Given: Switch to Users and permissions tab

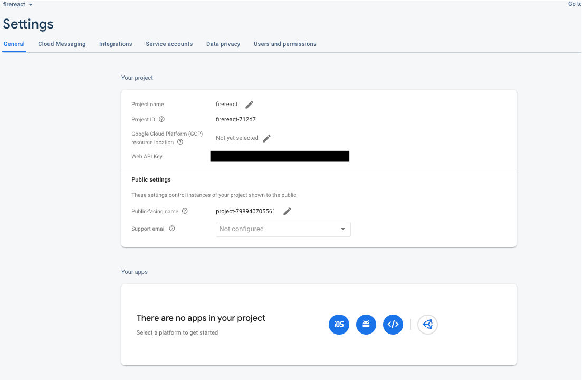Looking at the screenshot, I should click(x=285, y=44).
